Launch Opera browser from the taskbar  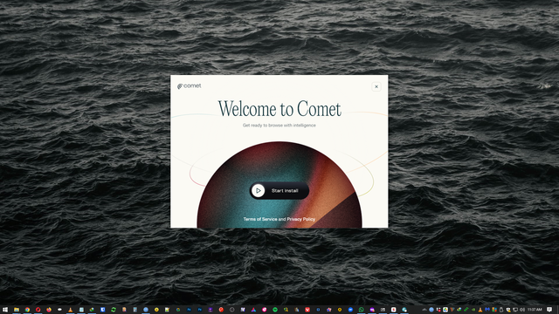tap(38, 310)
